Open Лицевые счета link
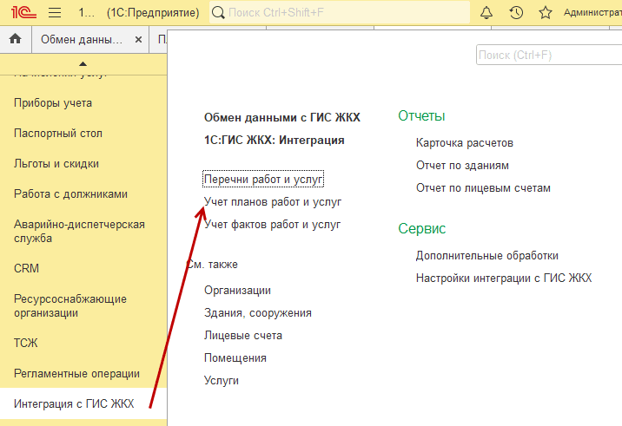The image size is (622, 426). (x=243, y=336)
